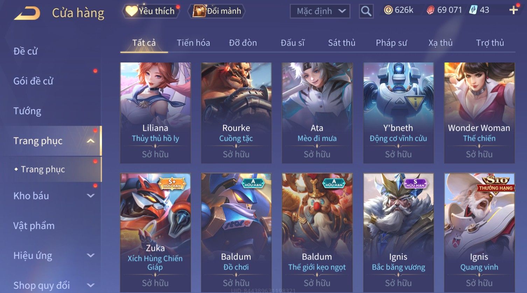Click the gold coin icon showing 626k
Screen dimensions: 527x293
[x=388, y=10]
